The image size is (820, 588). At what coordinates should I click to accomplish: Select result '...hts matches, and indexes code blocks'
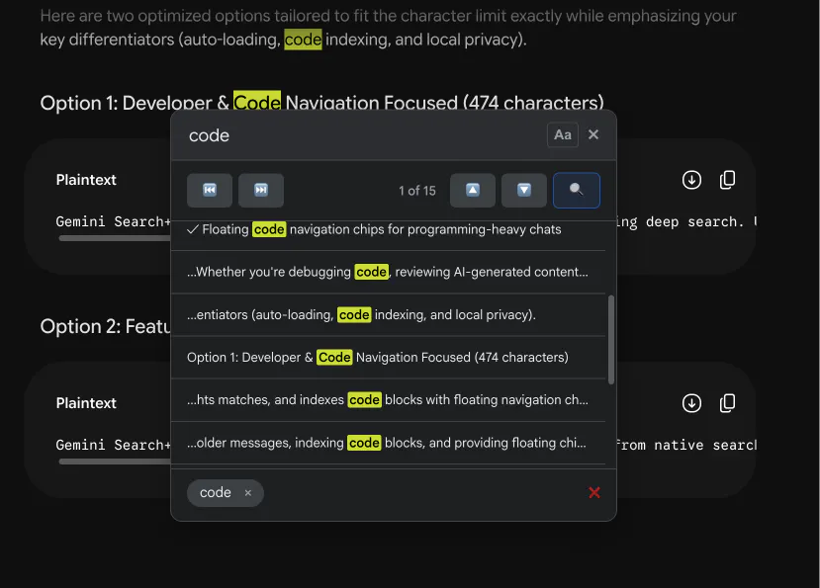[388, 400]
